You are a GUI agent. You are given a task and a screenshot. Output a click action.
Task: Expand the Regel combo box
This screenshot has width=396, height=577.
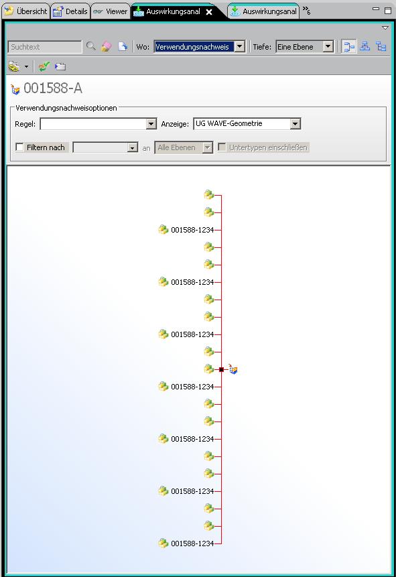tap(151, 124)
